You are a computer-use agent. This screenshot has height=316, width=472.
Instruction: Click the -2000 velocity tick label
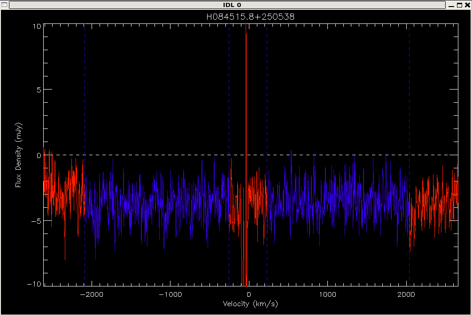[x=92, y=294]
